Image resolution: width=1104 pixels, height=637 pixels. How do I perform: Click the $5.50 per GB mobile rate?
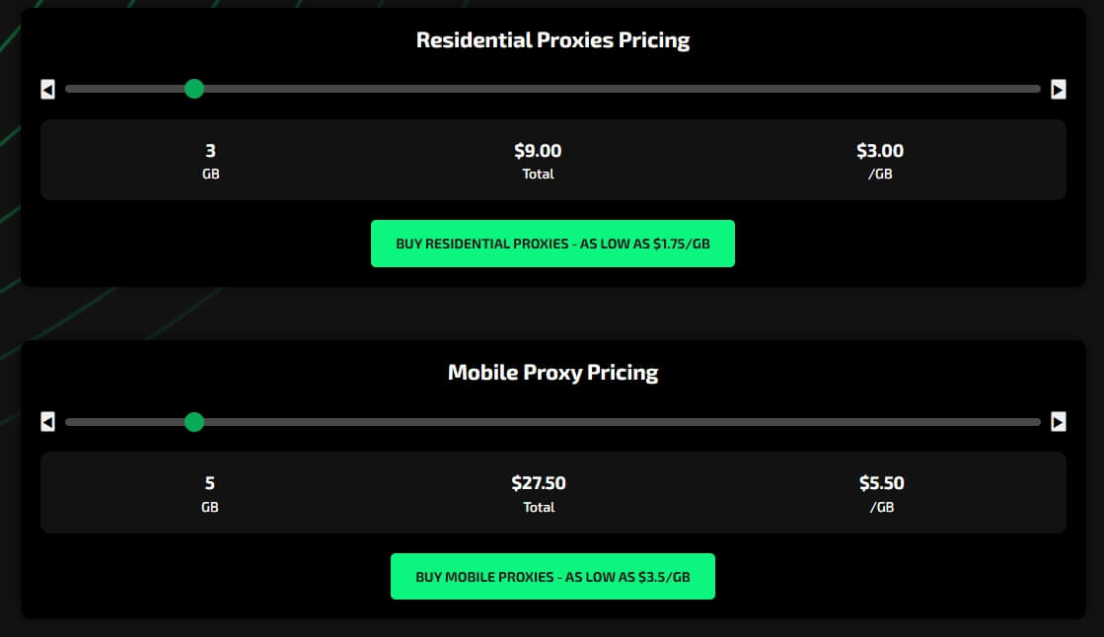tap(881, 483)
